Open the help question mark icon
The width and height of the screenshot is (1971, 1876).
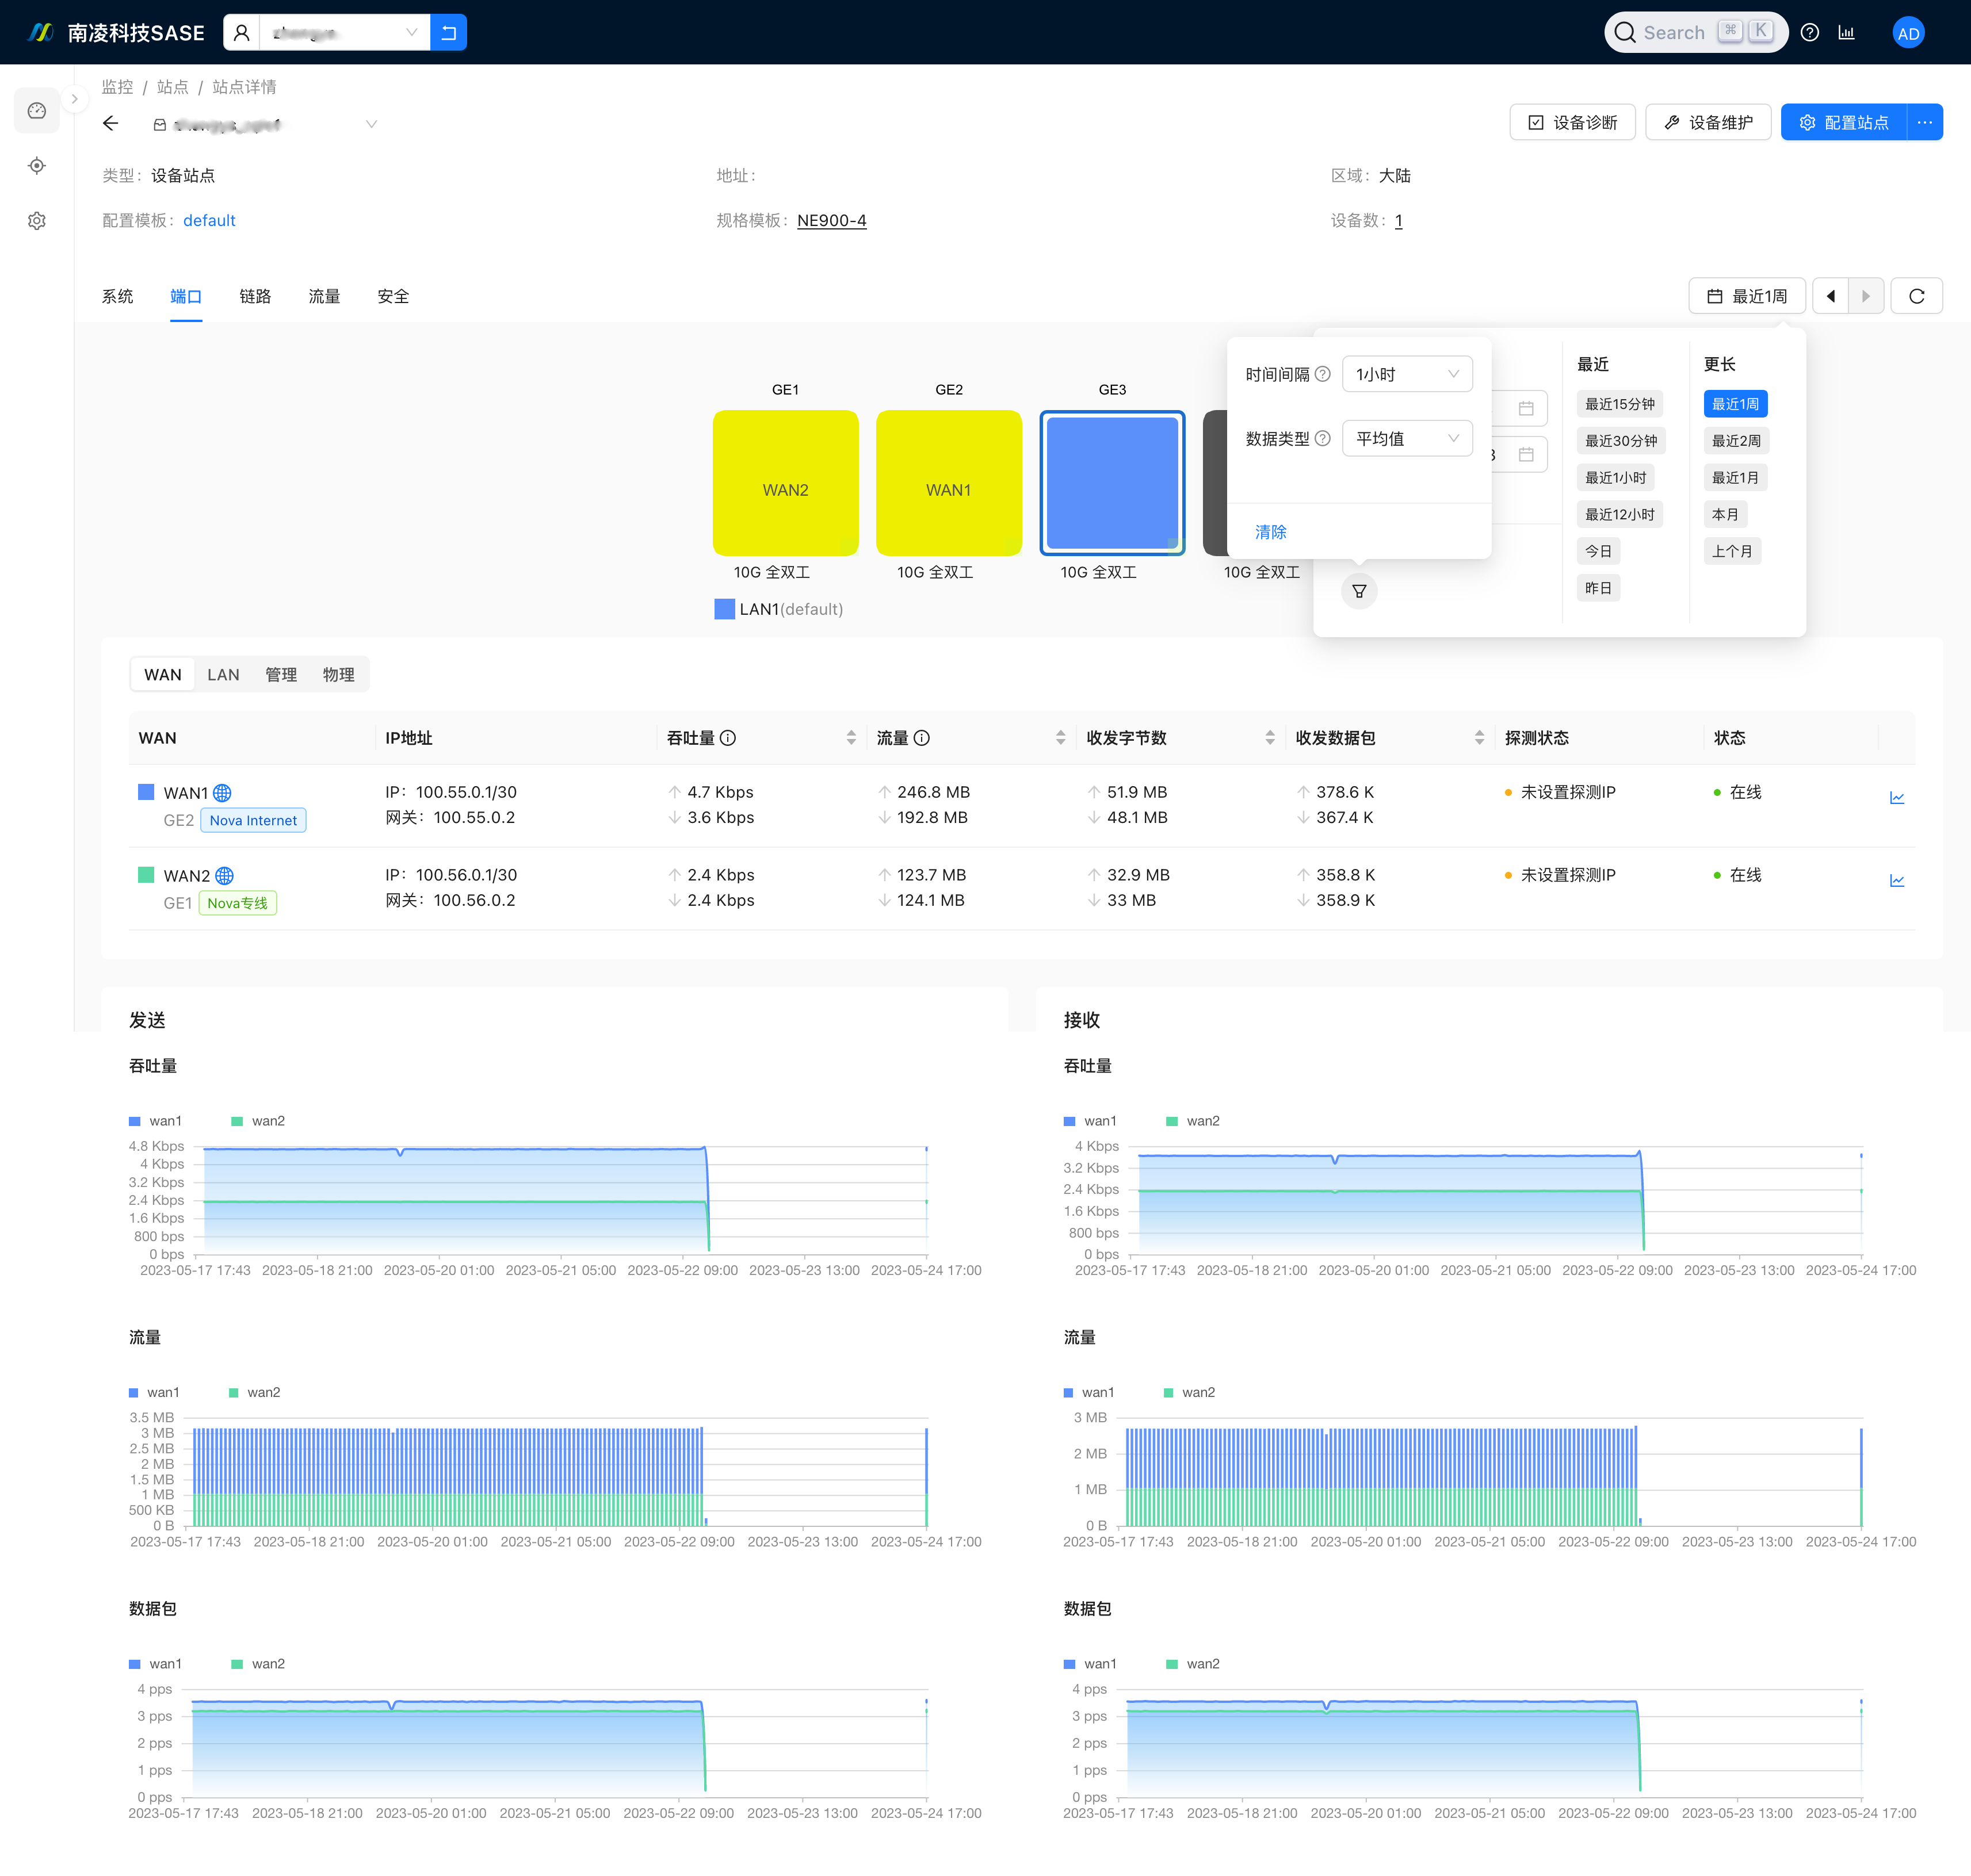coord(1810,33)
